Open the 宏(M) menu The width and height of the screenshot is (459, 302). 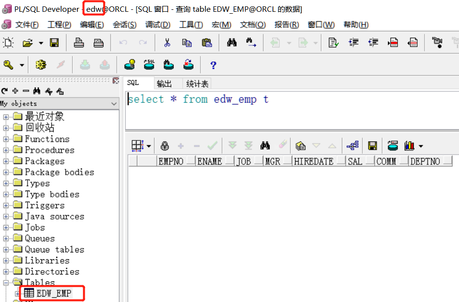tap(221, 25)
